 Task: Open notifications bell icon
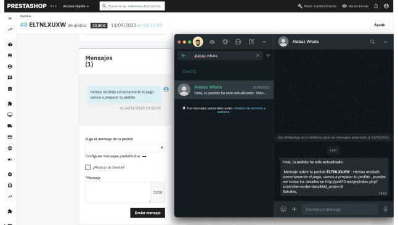(376, 6)
